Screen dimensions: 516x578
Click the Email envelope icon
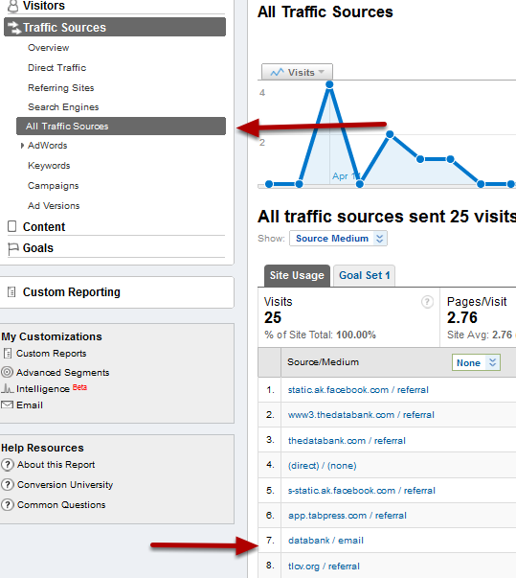pos(7,405)
